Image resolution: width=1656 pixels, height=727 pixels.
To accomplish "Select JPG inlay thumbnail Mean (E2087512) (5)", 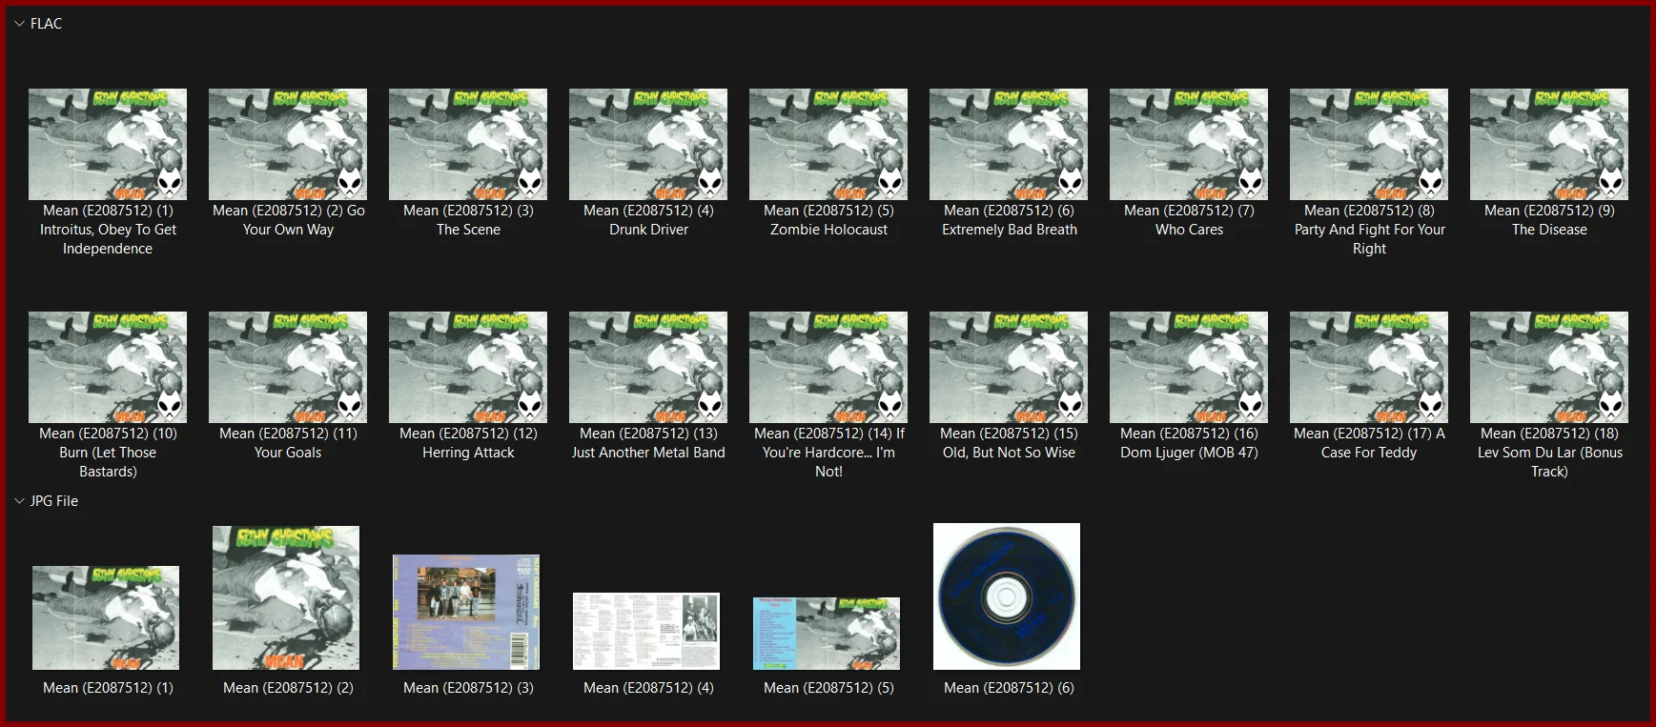I will pyautogui.click(x=827, y=634).
